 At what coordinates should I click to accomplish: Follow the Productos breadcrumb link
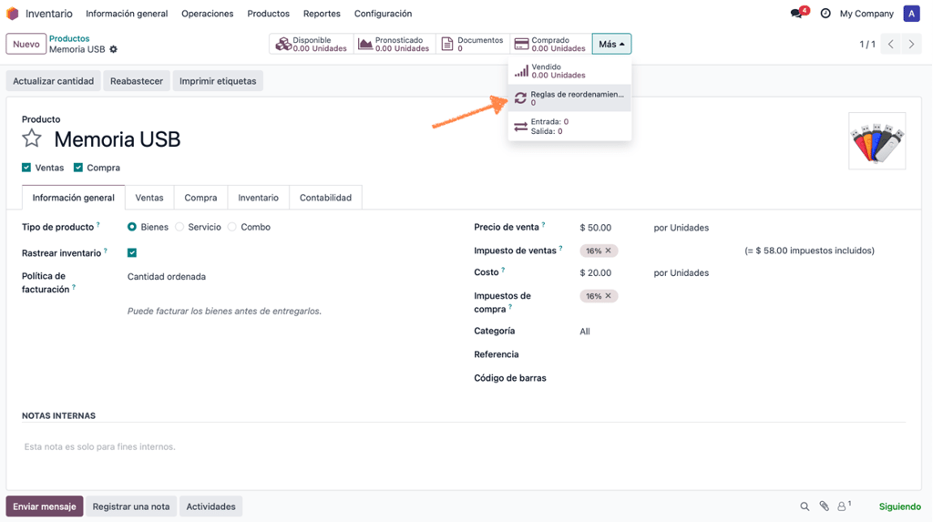pyautogui.click(x=69, y=38)
